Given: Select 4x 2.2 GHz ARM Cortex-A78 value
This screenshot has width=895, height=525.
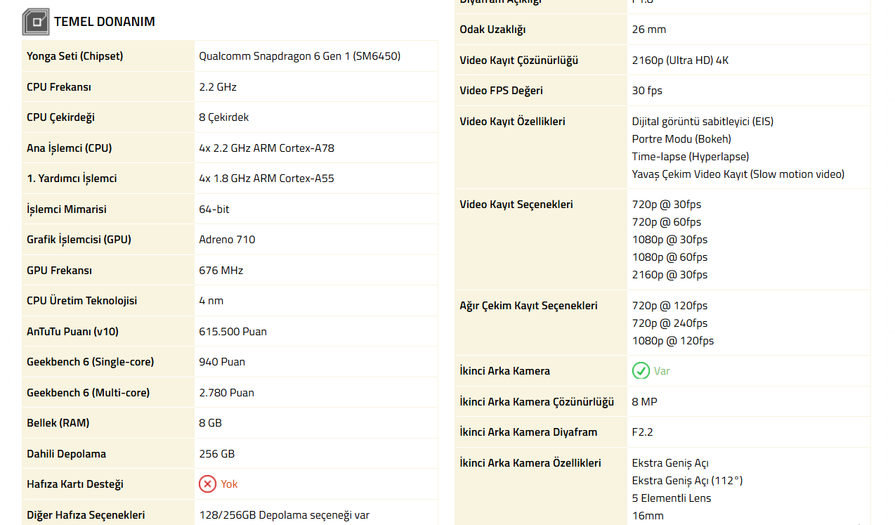Looking at the screenshot, I should pyautogui.click(x=267, y=148).
